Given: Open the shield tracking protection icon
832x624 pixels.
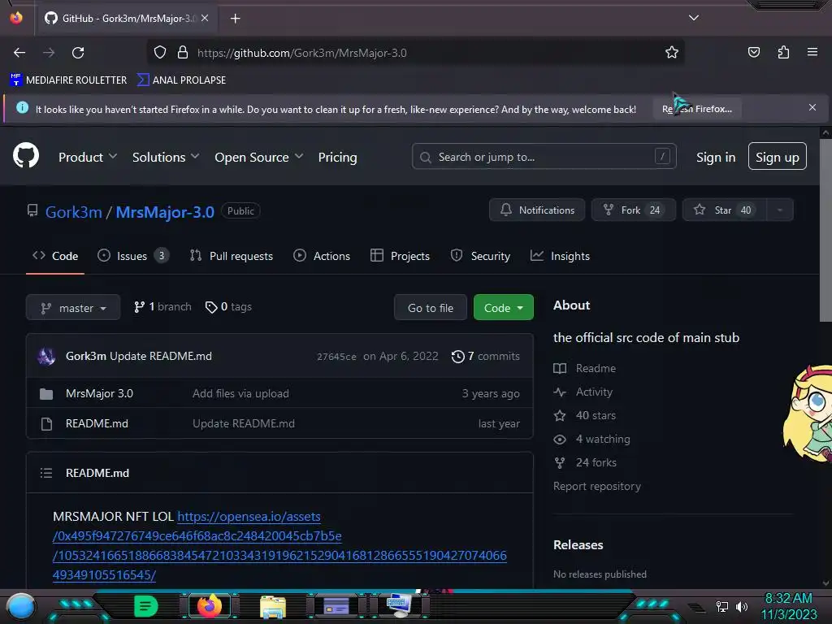Looking at the screenshot, I should tap(160, 53).
